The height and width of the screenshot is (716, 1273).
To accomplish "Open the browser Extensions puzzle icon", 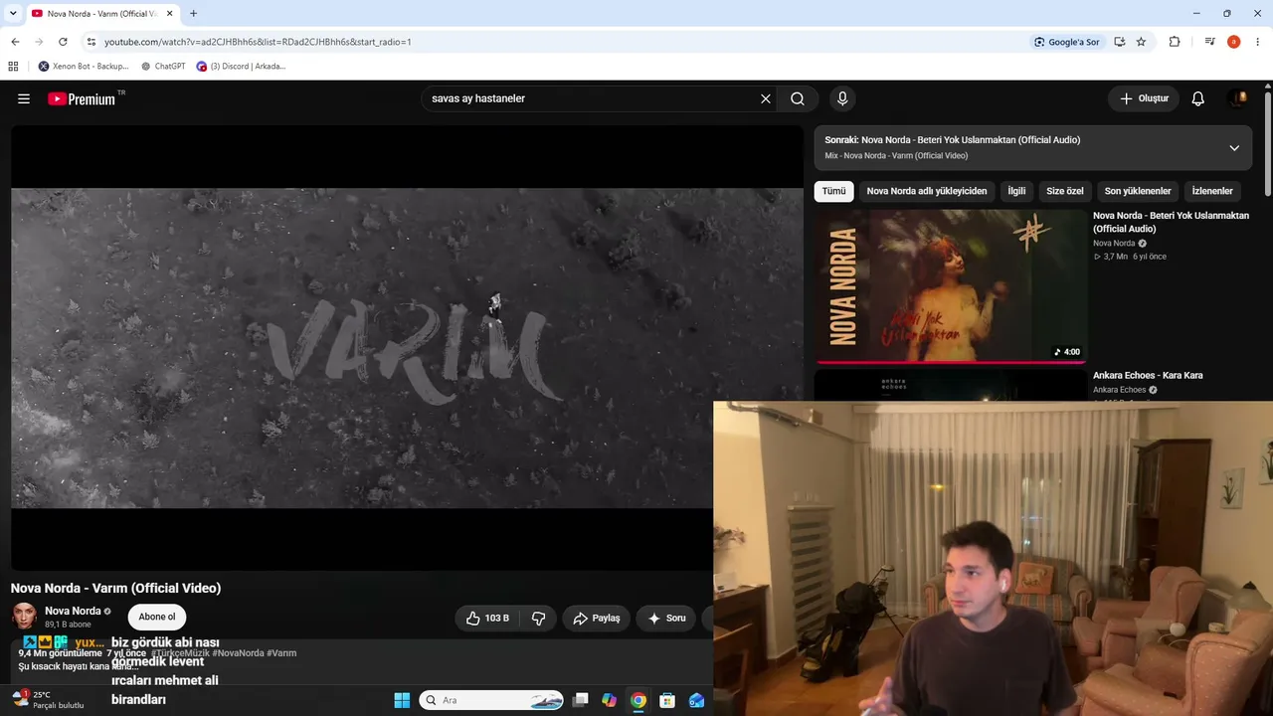I will pyautogui.click(x=1175, y=42).
